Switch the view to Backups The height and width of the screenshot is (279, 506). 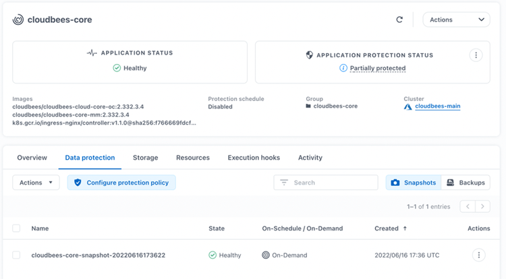466,183
